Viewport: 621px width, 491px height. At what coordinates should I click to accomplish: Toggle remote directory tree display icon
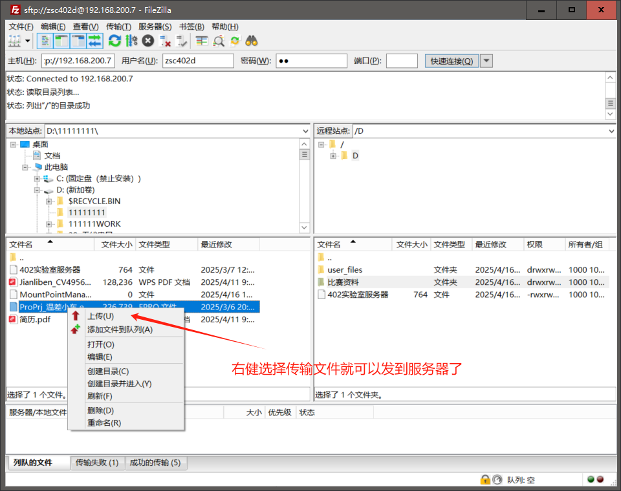pos(78,41)
